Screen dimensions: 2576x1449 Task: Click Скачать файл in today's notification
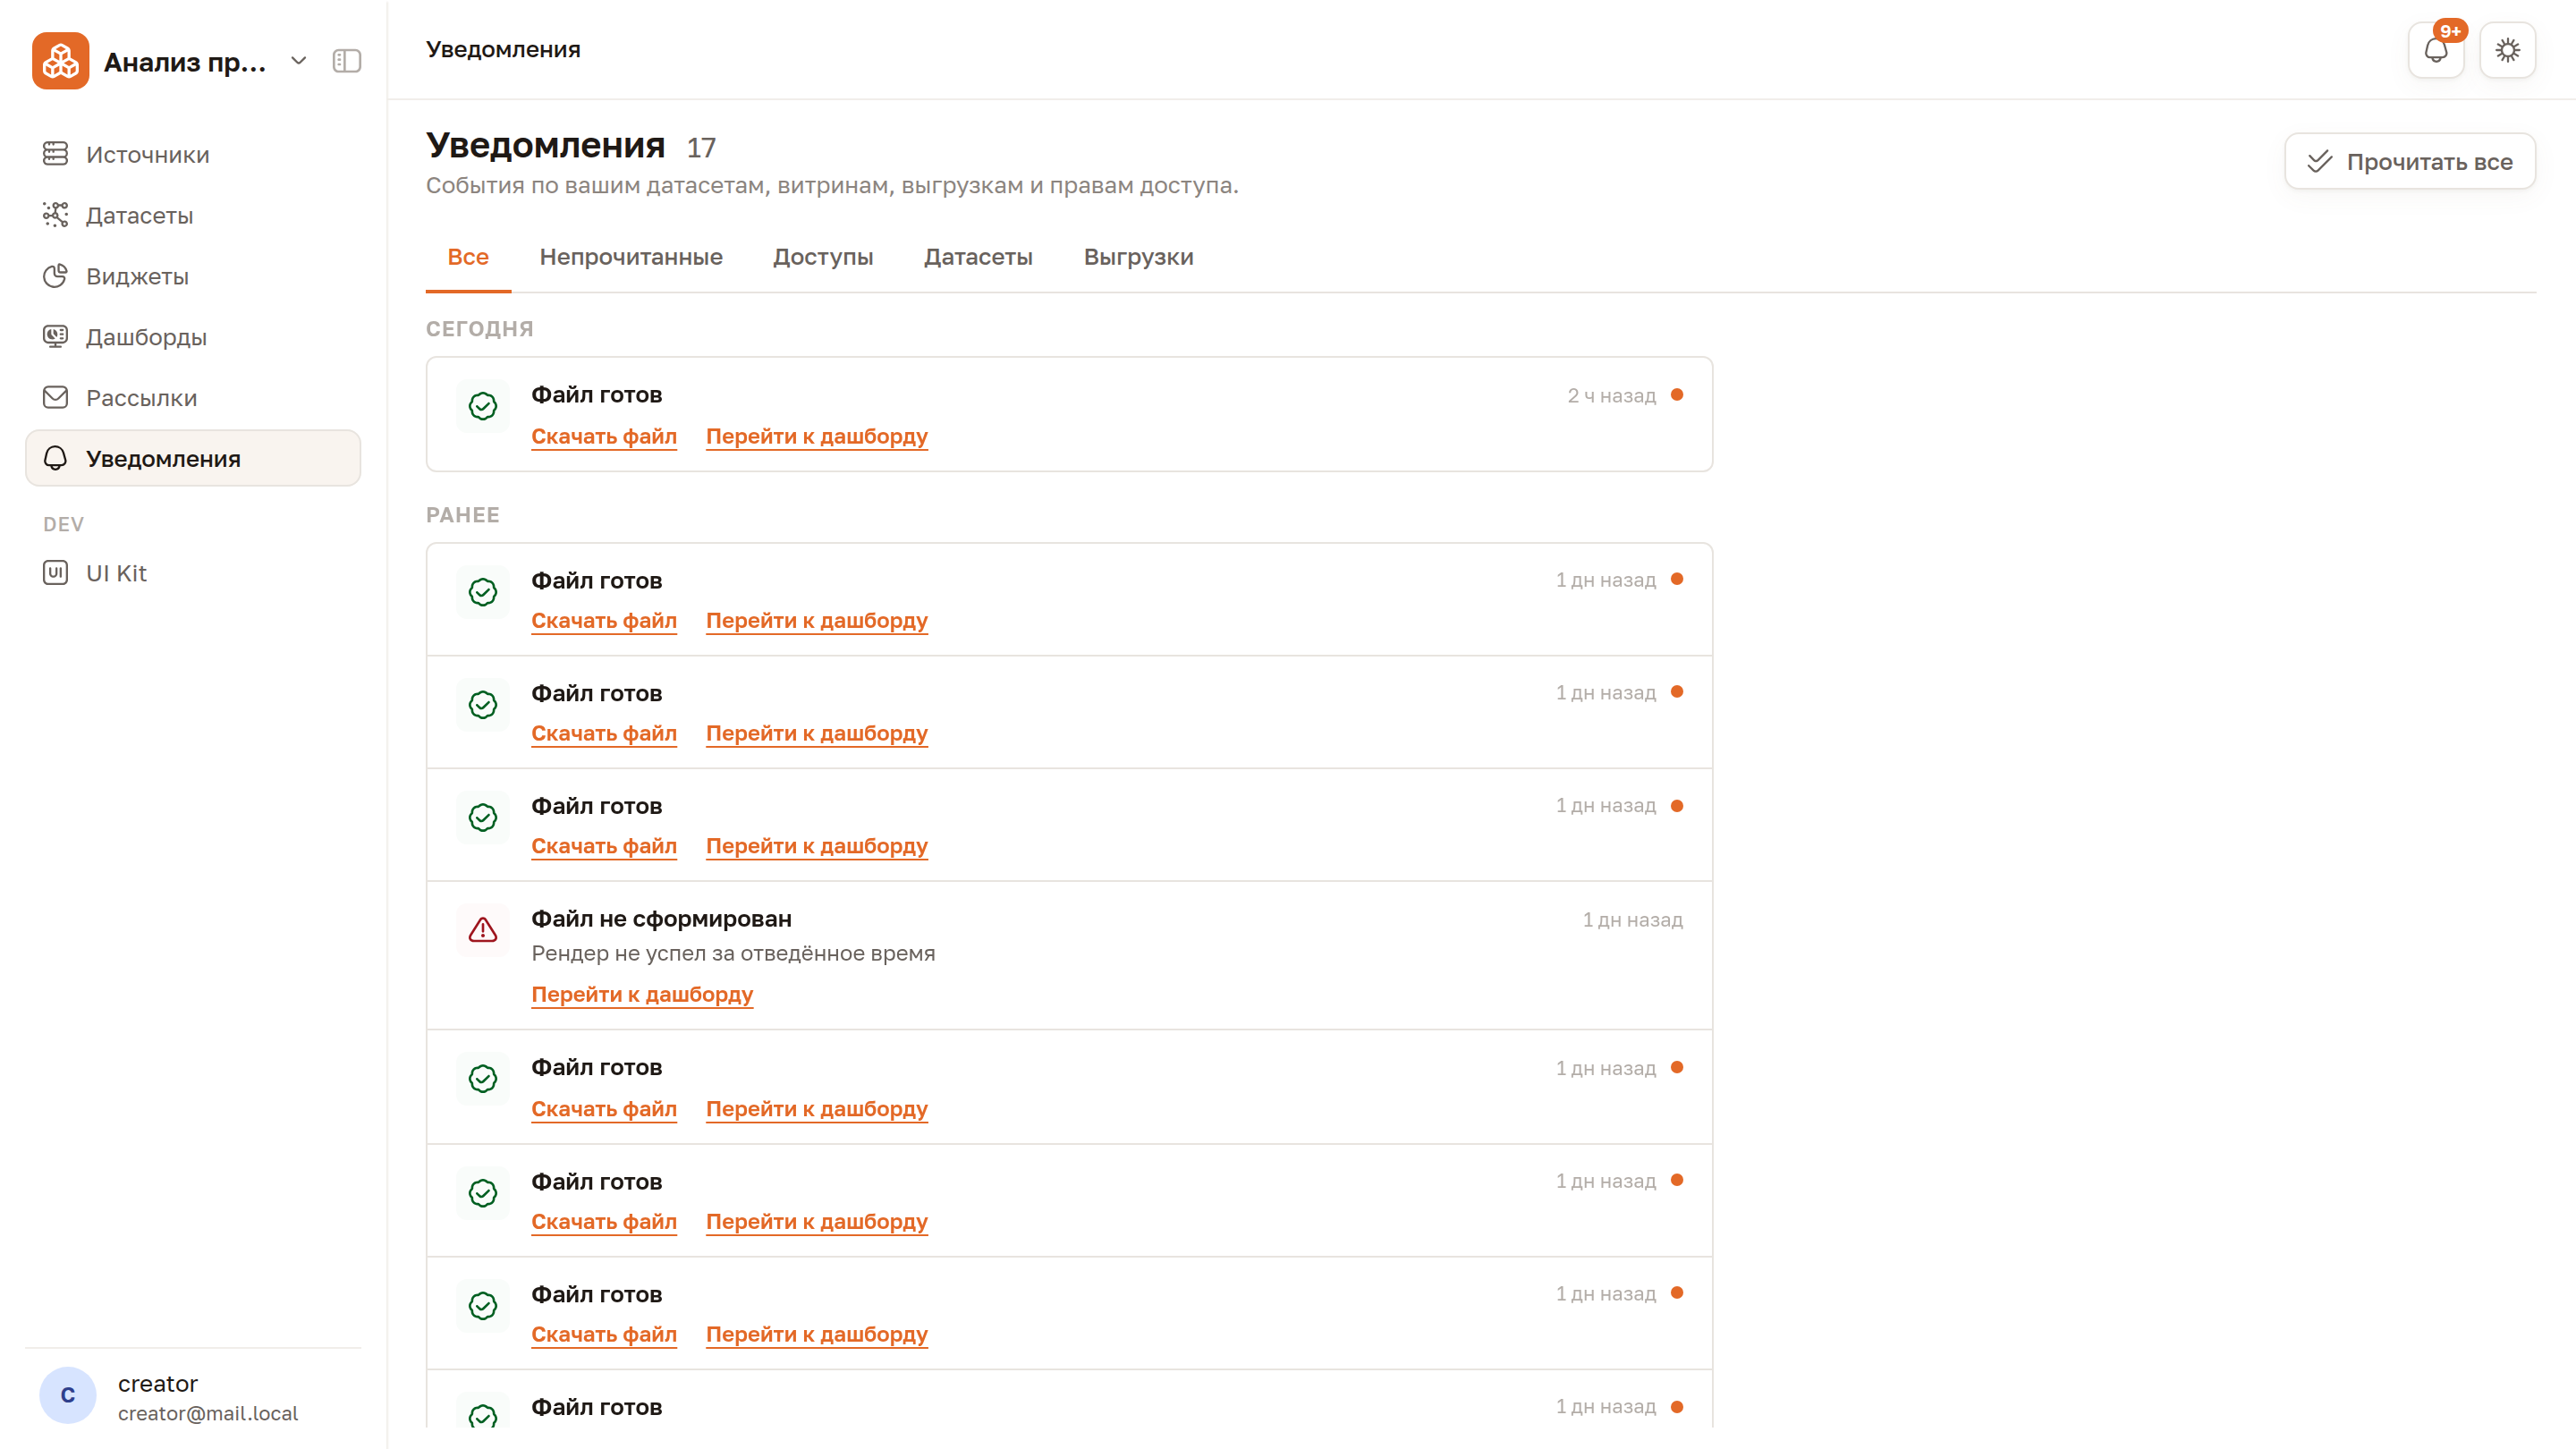(604, 436)
